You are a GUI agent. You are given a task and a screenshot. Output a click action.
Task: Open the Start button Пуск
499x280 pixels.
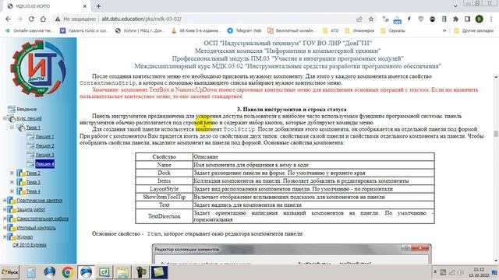10,272
